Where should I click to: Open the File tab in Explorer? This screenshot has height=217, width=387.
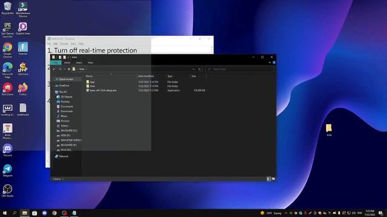[x=56, y=63]
